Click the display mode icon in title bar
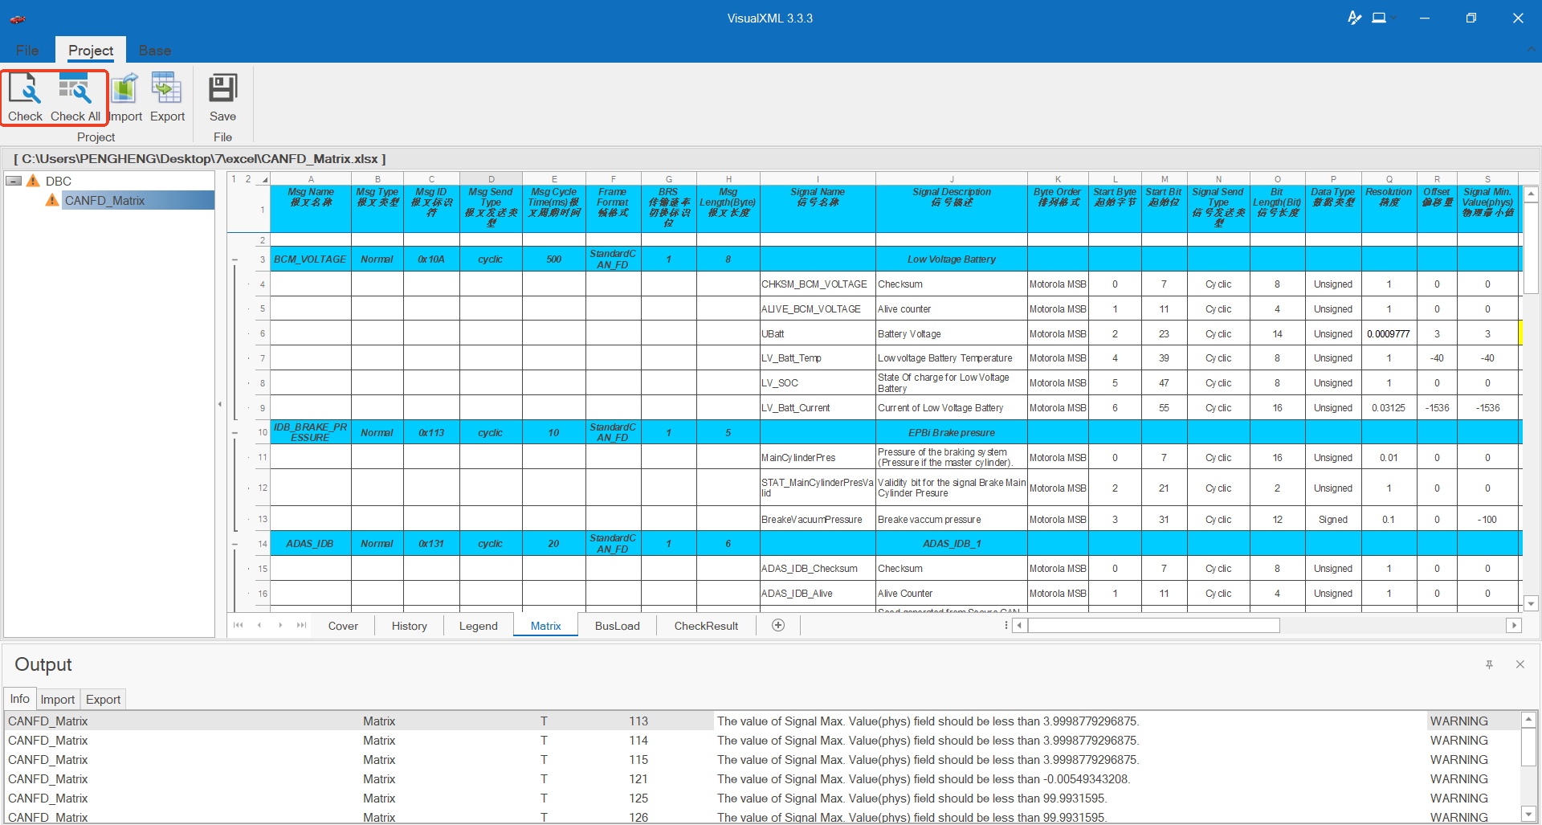 [1379, 18]
